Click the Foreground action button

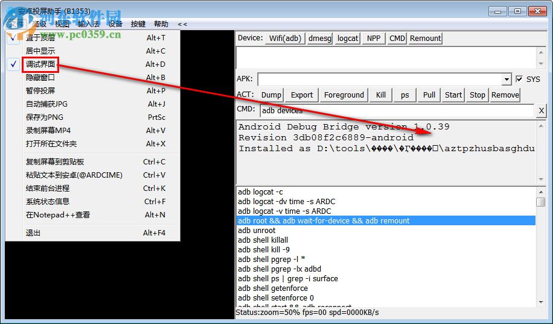point(344,95)
